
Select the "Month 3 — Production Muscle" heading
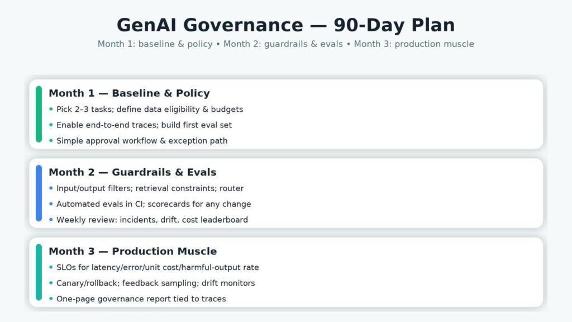tap(132, 252)
